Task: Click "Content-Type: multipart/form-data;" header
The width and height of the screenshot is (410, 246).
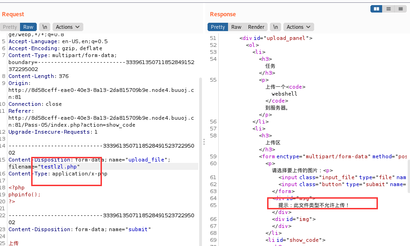Action: 62,55
